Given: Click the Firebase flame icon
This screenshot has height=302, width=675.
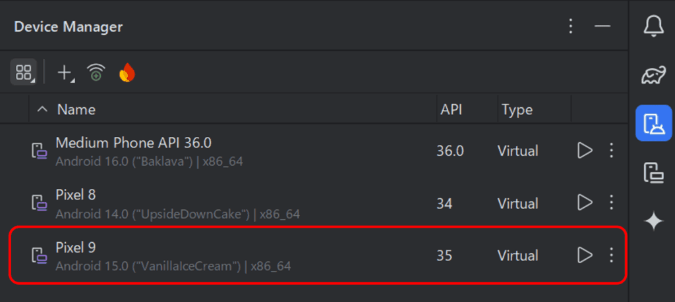Looking at the screenshot, I should tap(127, 72).
